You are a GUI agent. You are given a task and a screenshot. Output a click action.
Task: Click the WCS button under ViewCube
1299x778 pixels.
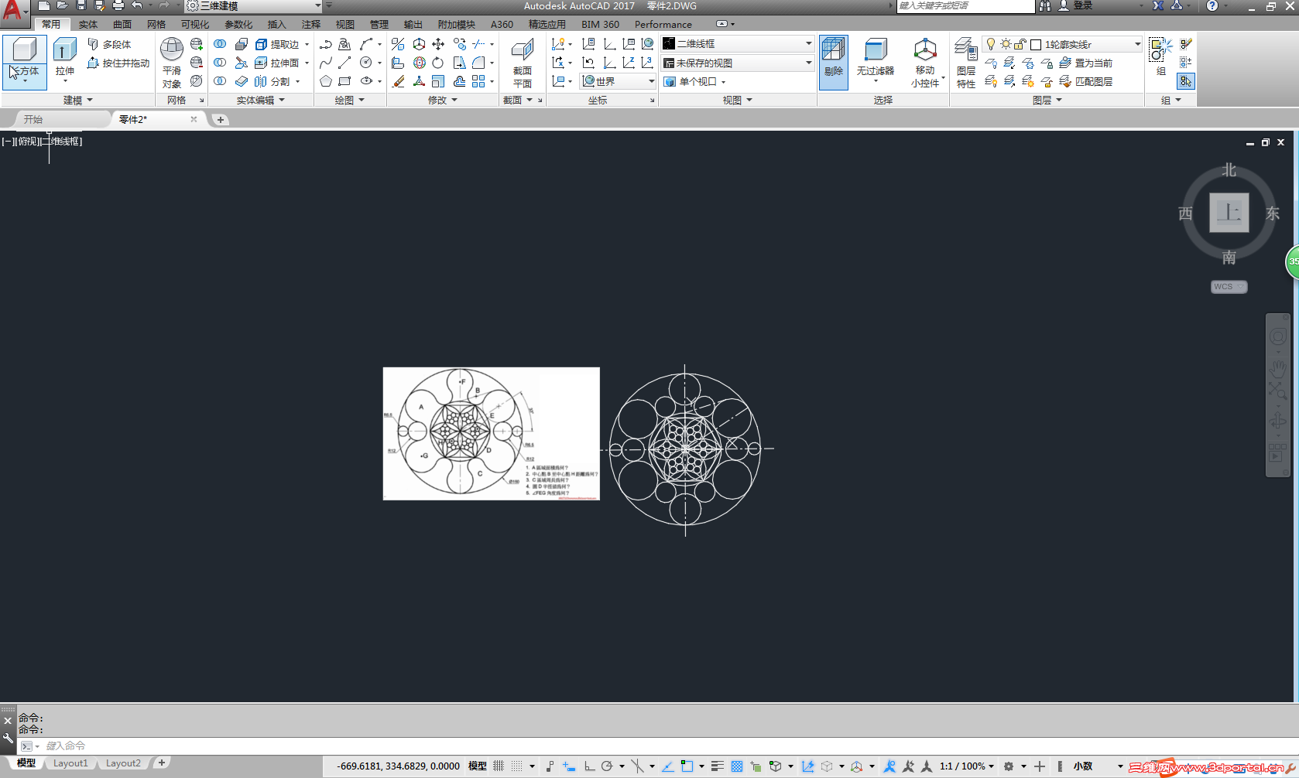click(1229, 287)
